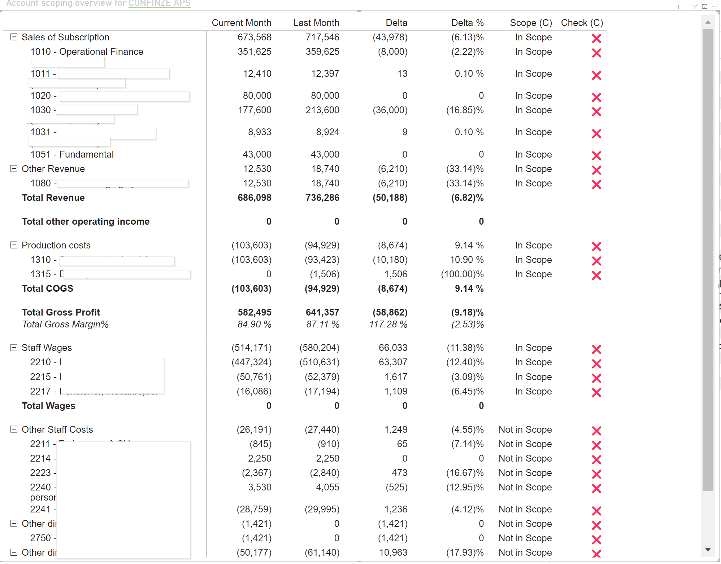The height and width of the screenshot is (564, 721).
Task: Toggle scope status for account 2210
Action: point(533,362)
